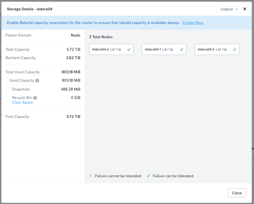Click the help icon beside Used Capacity
Screen dimensions: 254x204
click(x=37, y=81)
